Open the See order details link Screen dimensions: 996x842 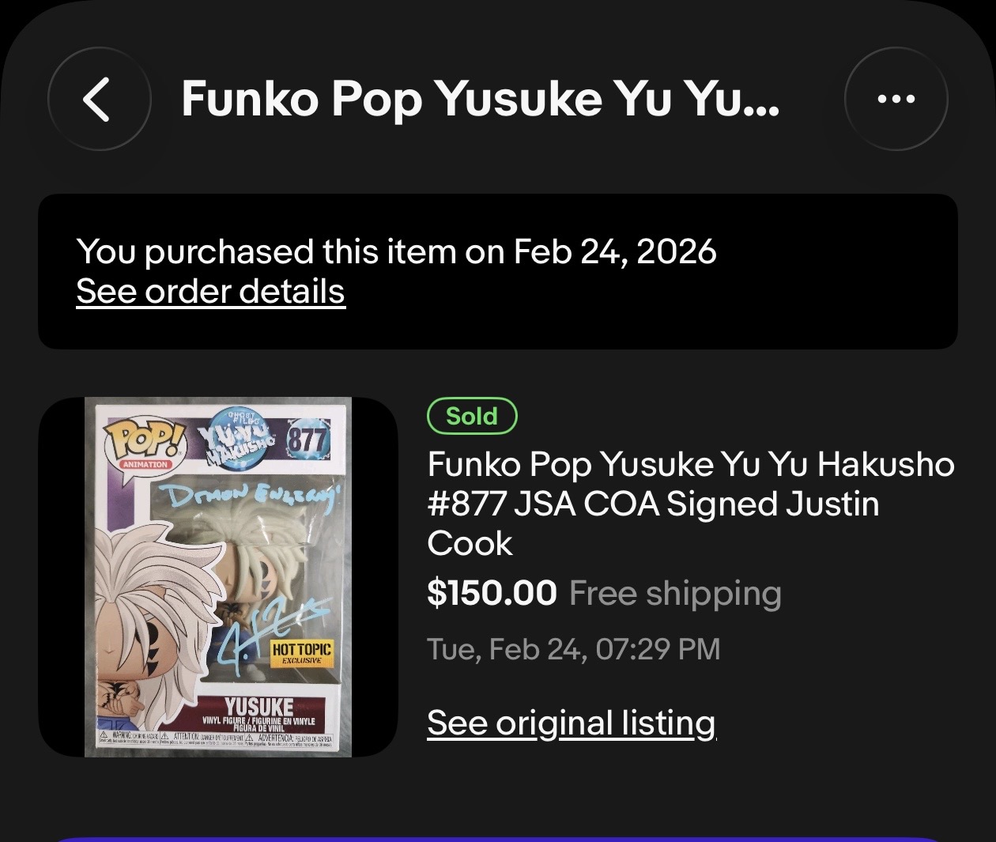click(210, 292)
